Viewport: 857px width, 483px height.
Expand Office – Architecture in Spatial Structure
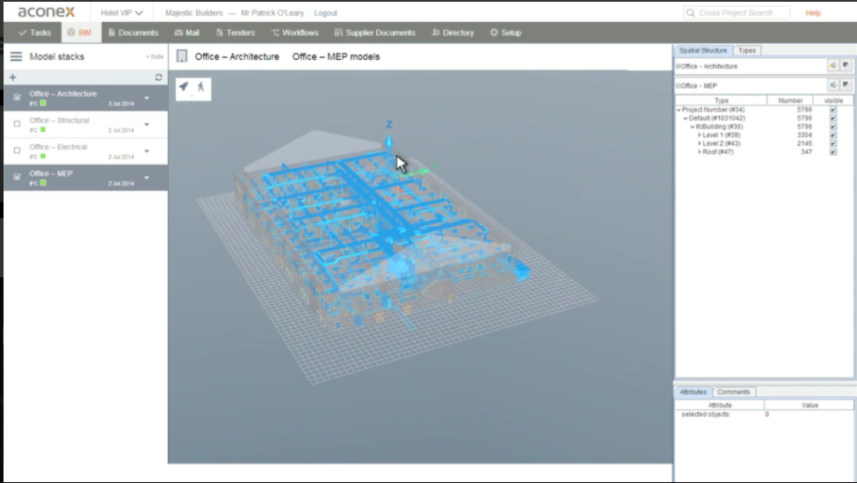click(678, 67)
